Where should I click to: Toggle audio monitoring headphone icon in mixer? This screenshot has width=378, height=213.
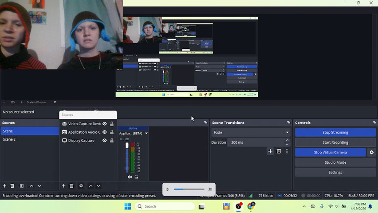coord(137,177)
